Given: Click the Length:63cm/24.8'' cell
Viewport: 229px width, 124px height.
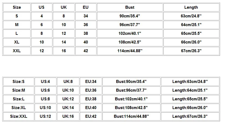Looking at the screenshot, I should pyautogui.click(x=190, y=81).
